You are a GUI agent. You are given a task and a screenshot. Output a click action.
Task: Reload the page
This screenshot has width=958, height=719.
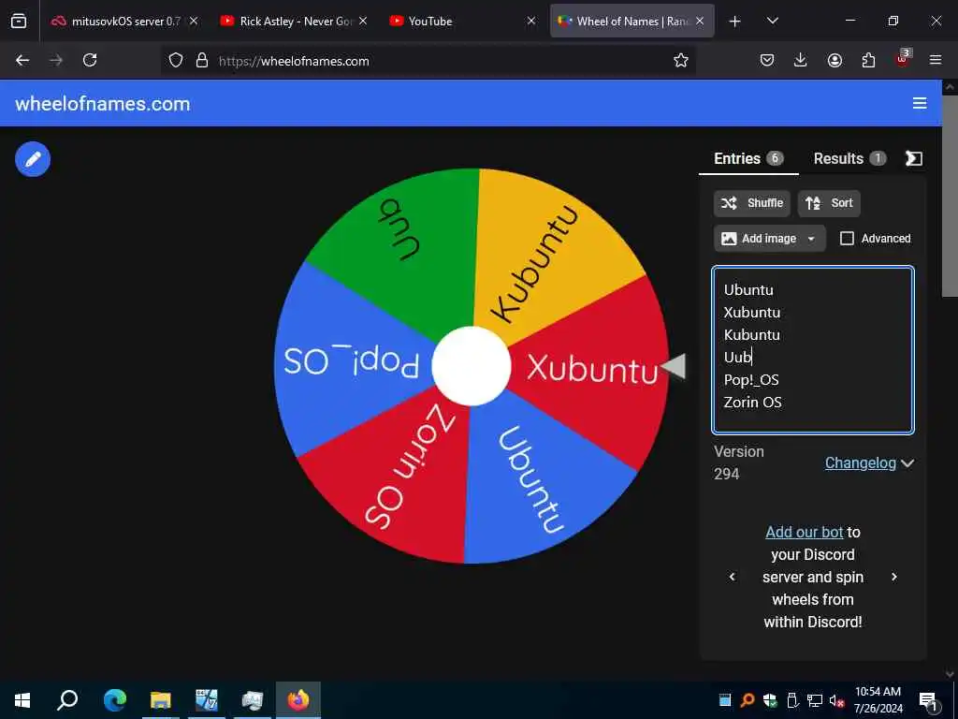point(90,60)
